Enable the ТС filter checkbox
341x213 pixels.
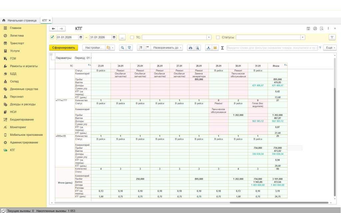132,37
